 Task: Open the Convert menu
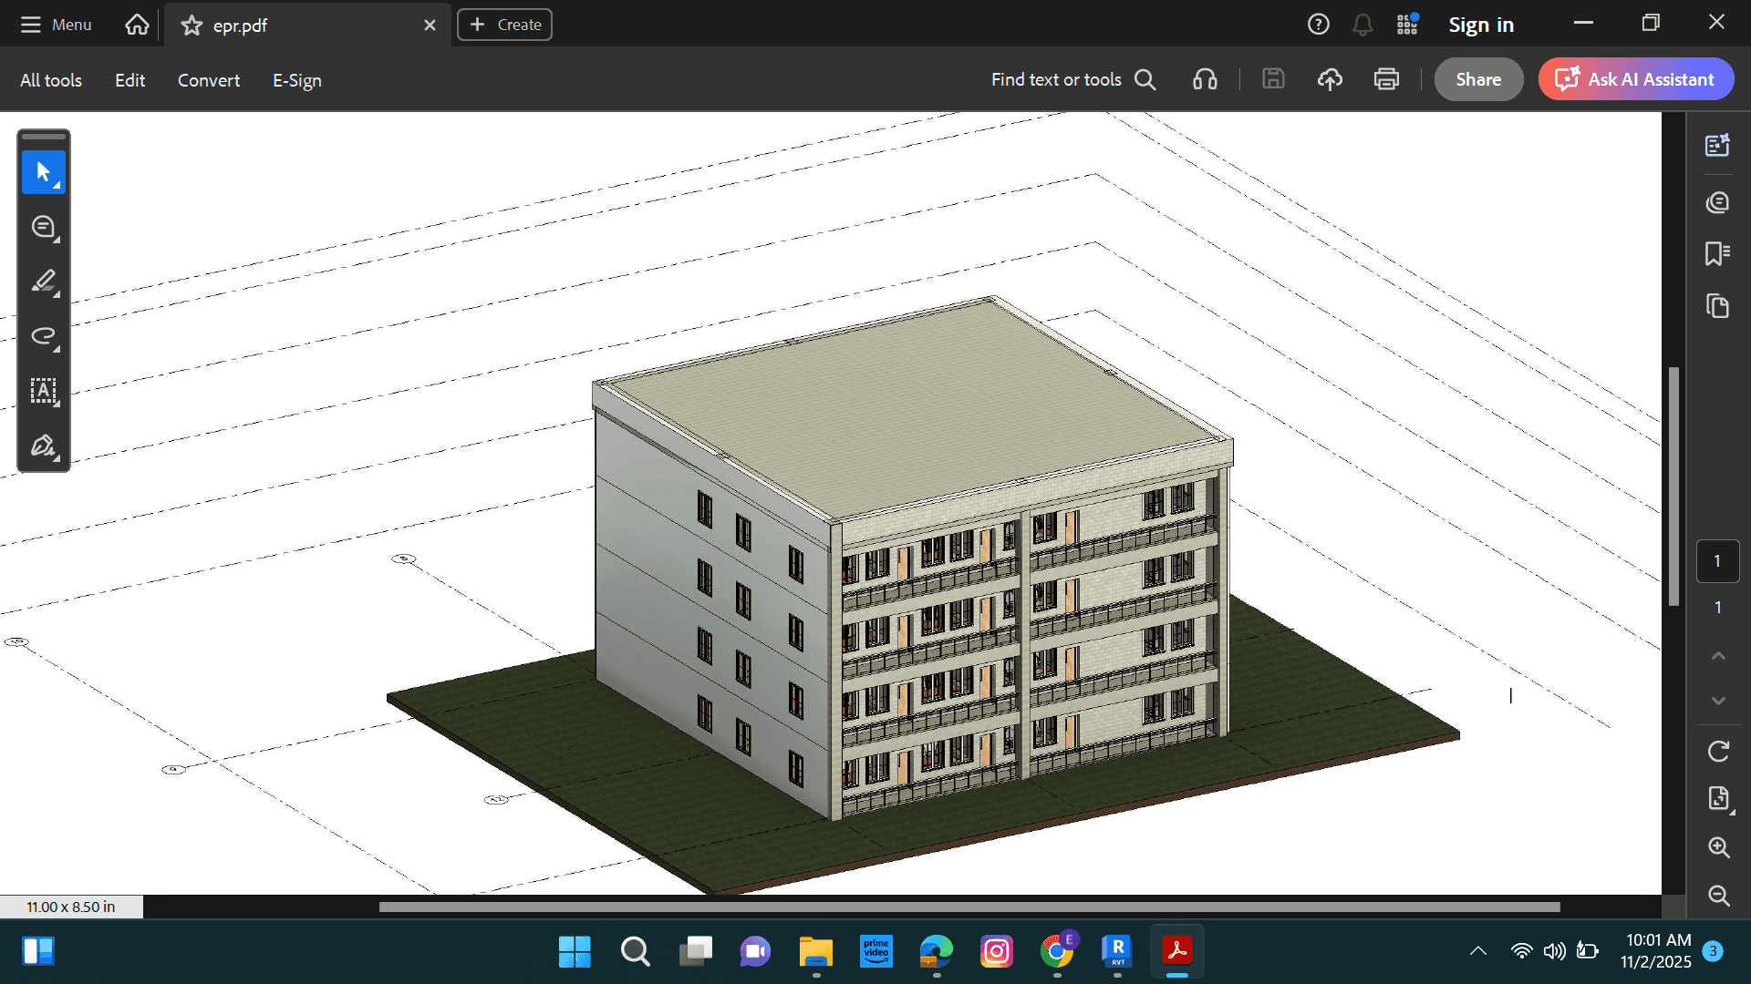coord(208,80)
